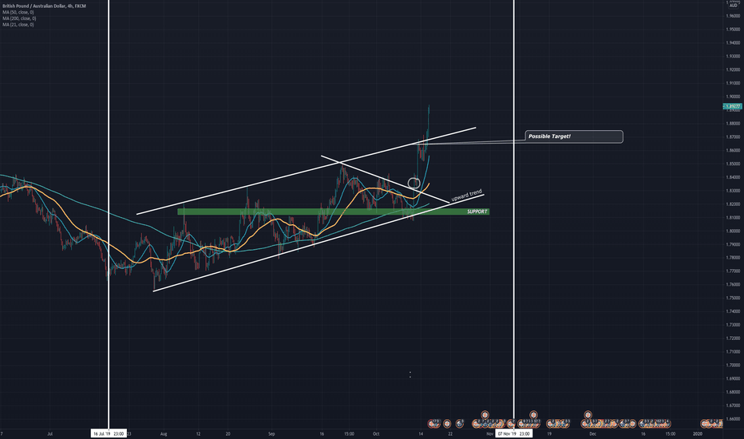This screenshot has width=744, height=439.
Task: Click the 1.66000 price axis label
Action: click(x=733, y=419)
